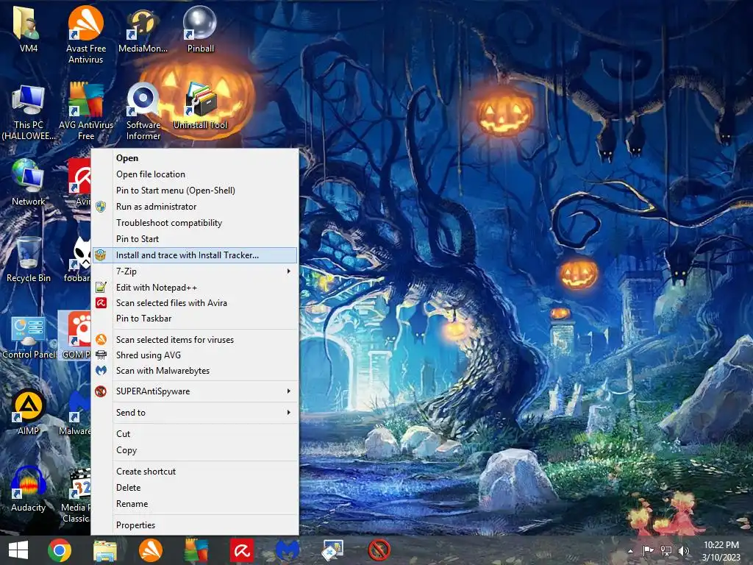
Task: Click the clock showing 10:22 PM
Action: pyautogui.click(x=721, y=551)
